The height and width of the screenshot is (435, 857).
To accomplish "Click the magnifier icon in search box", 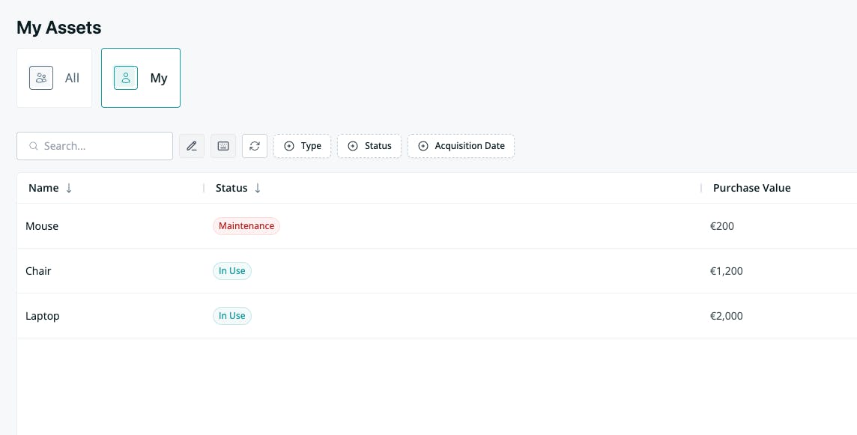I will [34, 146].
